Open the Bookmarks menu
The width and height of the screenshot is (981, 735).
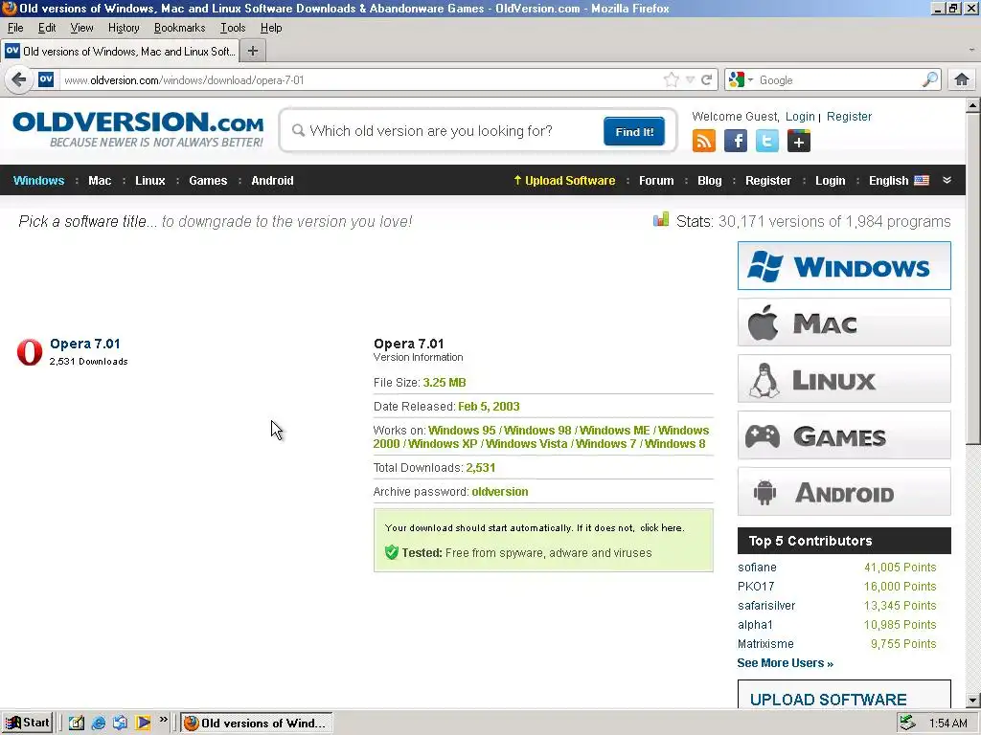click(x=179, y=28)
